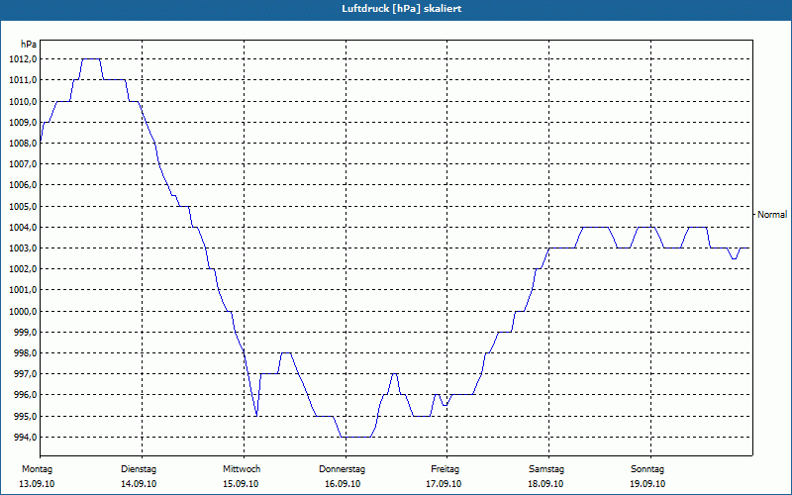The width and height of the screenshot is (792, 495).
Task: Click the chart title 'Luftdruck [hPa] skaliert'
Action: click(401, 9)
